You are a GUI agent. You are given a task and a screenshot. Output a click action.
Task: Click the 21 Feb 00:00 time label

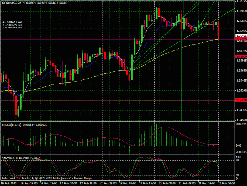click(x=167, y=184)
